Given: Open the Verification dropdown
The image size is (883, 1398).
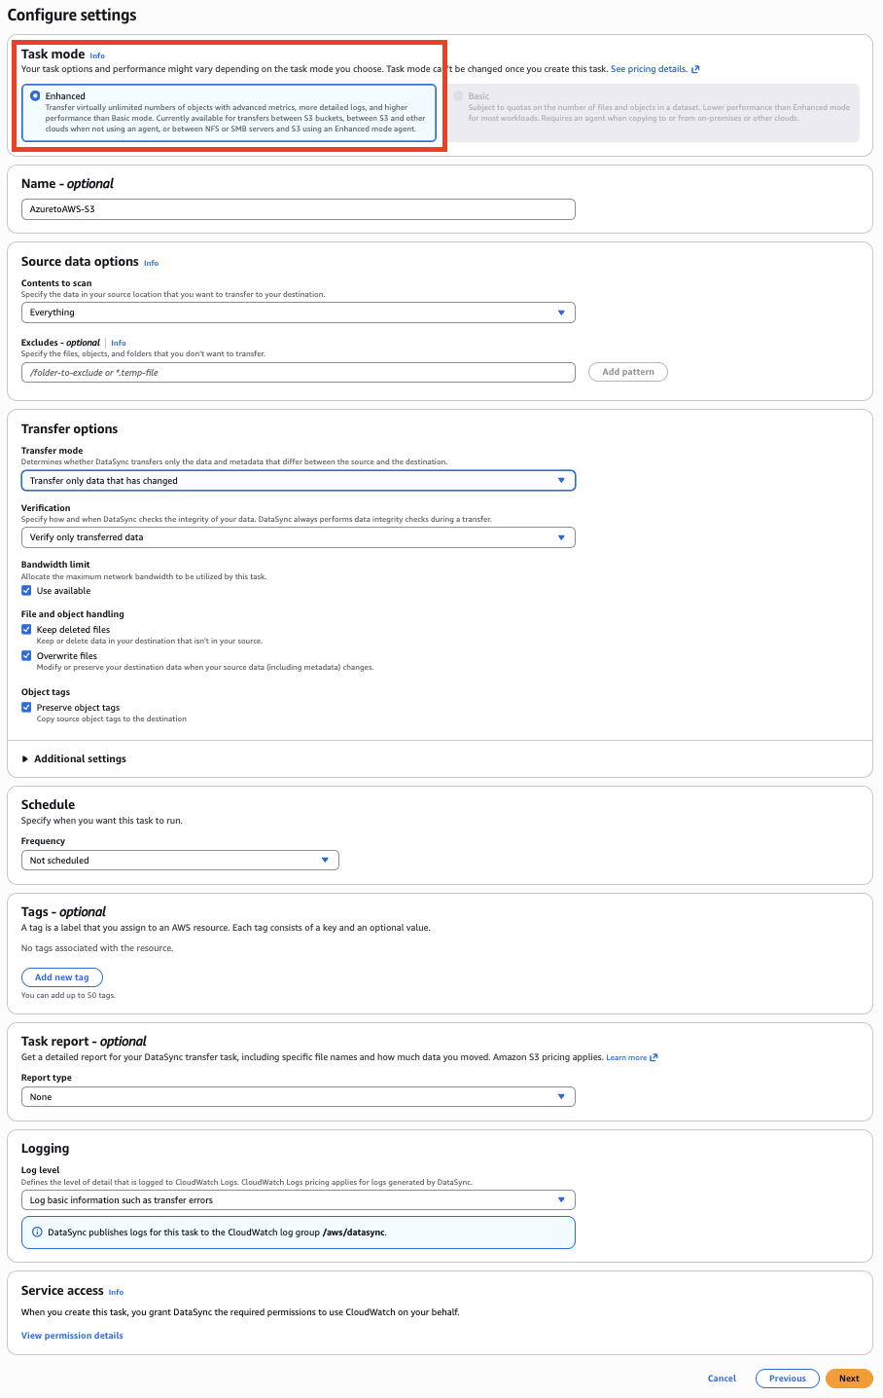Looking at the screenshot, I should [299, 537].
